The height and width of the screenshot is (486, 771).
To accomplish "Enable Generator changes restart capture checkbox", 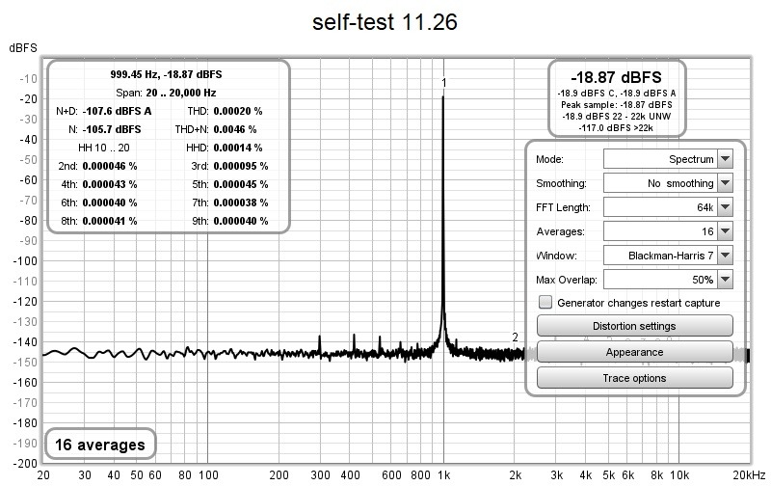I will click(545, 302).
